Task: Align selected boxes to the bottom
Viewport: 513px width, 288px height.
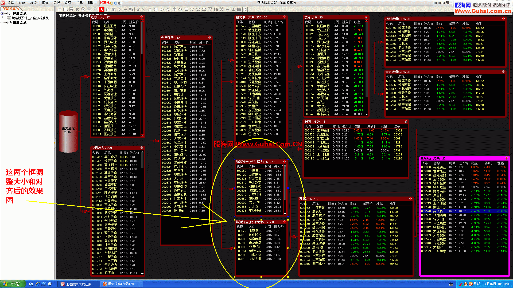Action: pos(216,9)
